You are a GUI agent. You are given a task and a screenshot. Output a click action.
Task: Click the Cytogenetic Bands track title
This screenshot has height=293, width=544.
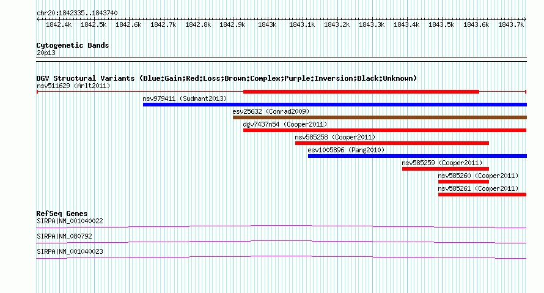73,45
